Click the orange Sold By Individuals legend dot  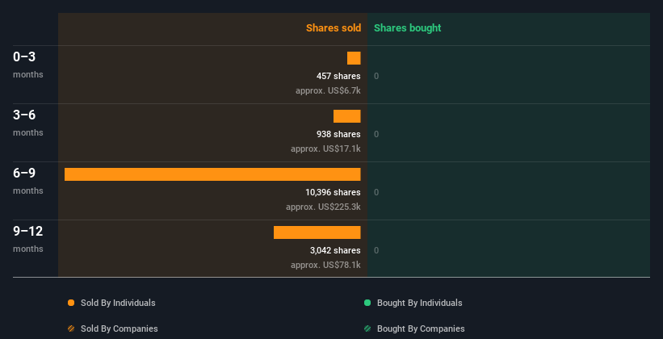coord(71,303)
